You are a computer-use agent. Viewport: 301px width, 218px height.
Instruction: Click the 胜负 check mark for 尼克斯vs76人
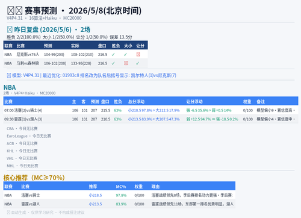coord(113,55)
